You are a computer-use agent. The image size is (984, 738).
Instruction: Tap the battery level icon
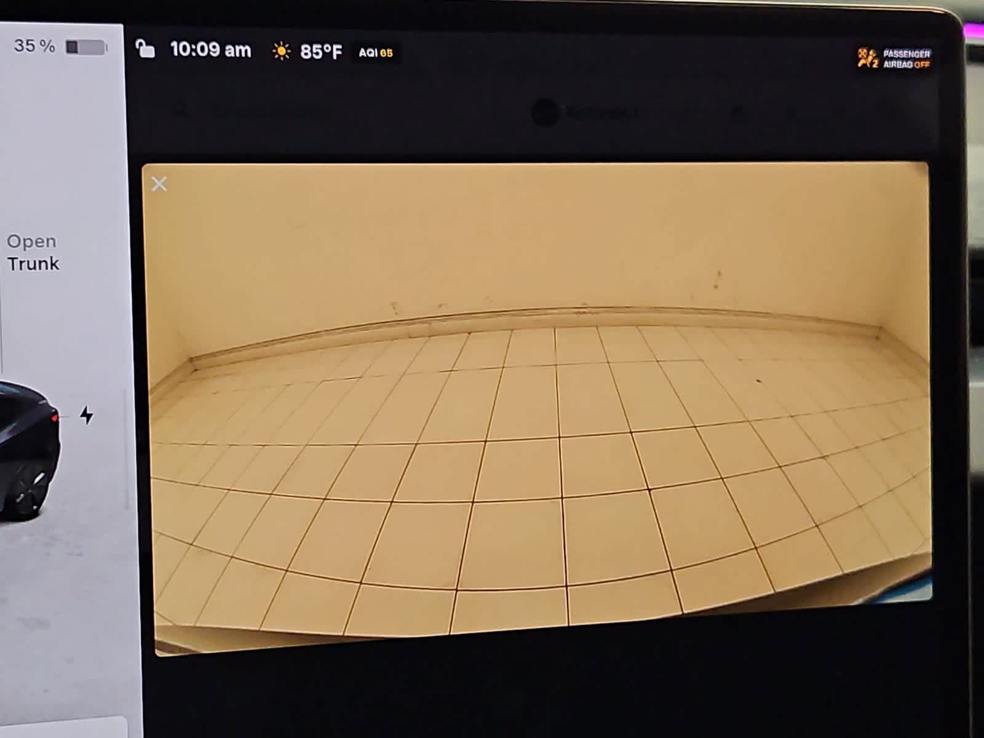[87, 47]
